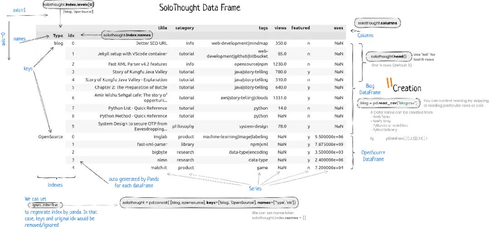
Task: Click the '1331.0' views value
Action: [279, 98]
